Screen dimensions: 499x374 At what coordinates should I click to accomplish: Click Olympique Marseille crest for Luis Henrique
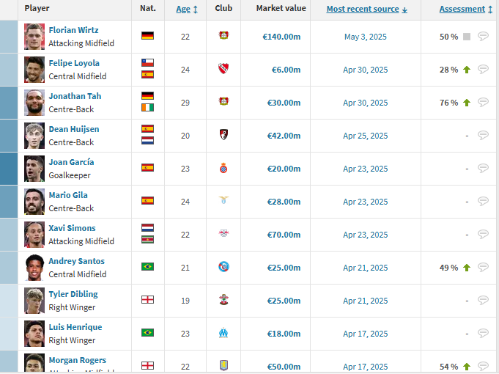(x=223, y=333)
